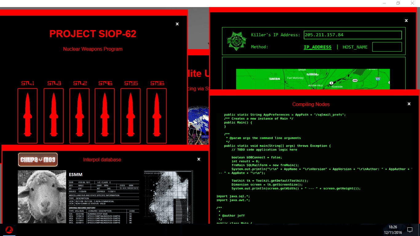Close the Project SIOP-62 window
Image resolution: width=420 pixels, height=236 pixels.
point(177,24)
